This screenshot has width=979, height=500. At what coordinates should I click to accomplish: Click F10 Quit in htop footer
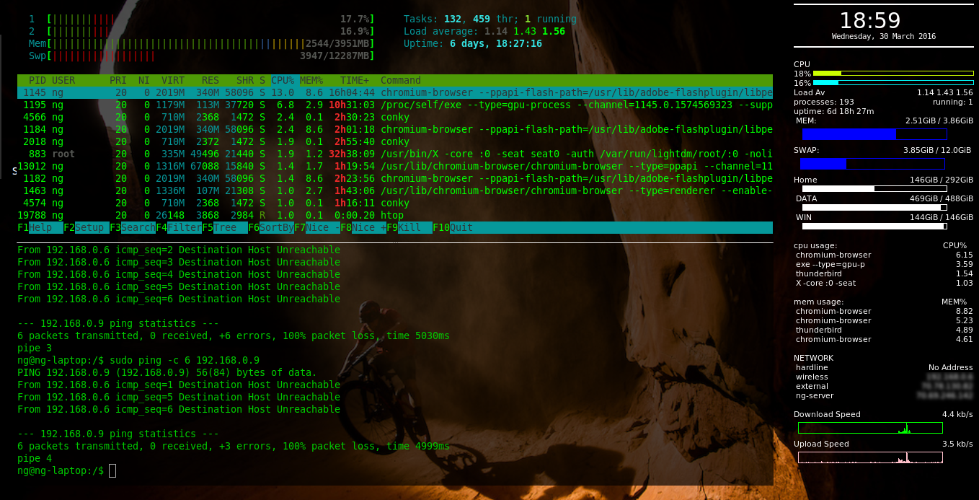pos(453,227)
